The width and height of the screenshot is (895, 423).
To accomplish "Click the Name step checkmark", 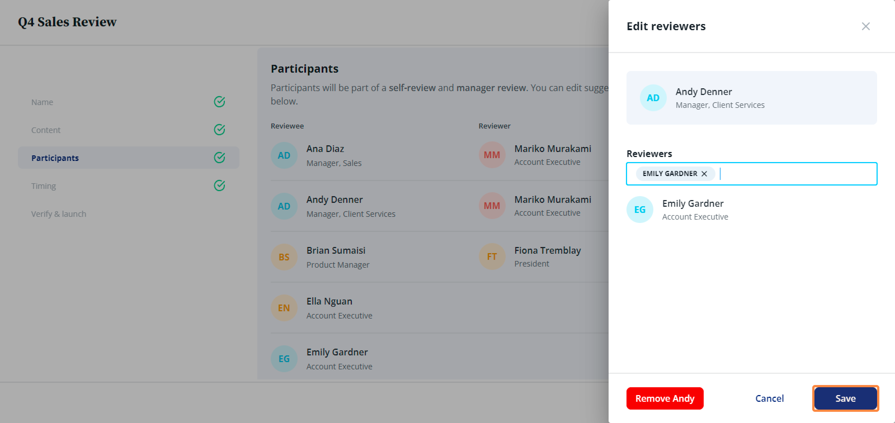I will coord(219,102).
